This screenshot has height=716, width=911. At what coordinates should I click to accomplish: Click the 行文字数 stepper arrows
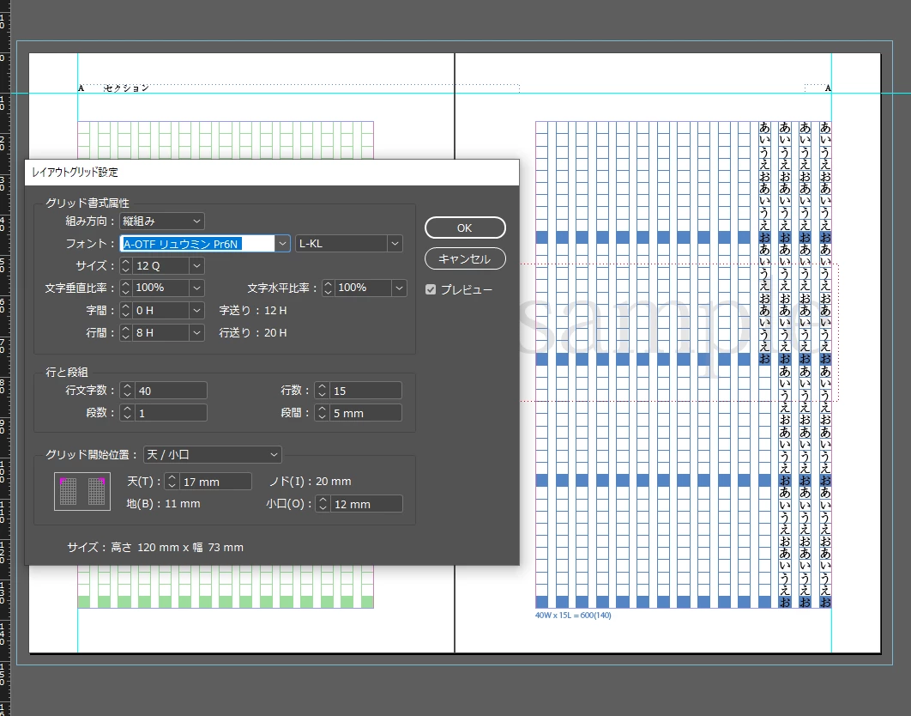(127, 391)
